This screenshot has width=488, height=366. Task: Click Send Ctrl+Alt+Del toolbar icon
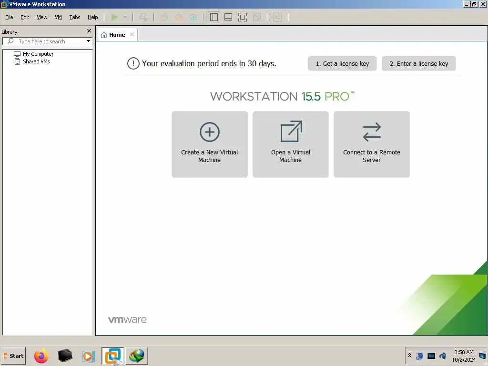[143, 17]
